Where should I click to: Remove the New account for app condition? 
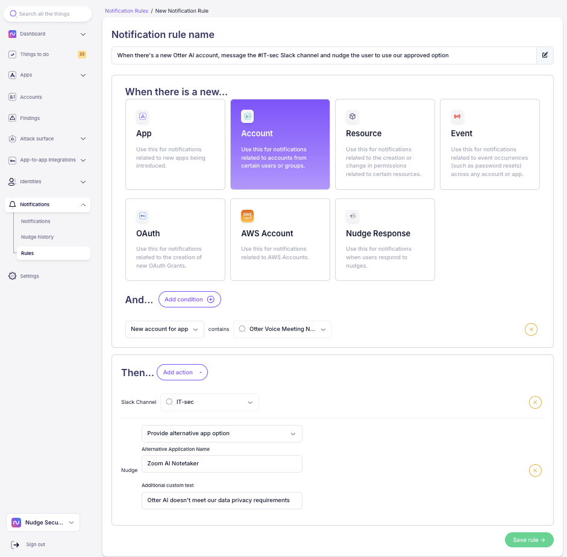(x=531, y=330)
